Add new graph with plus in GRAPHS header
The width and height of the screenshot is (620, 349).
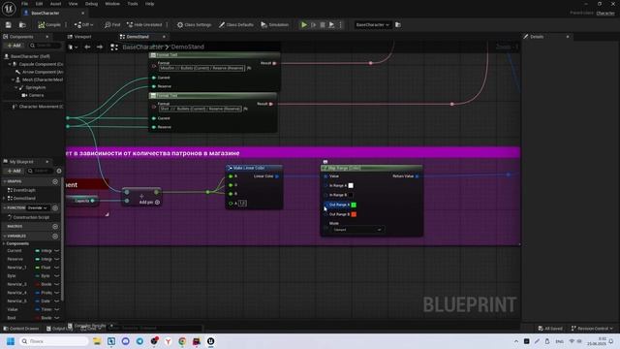click(55, 181)
